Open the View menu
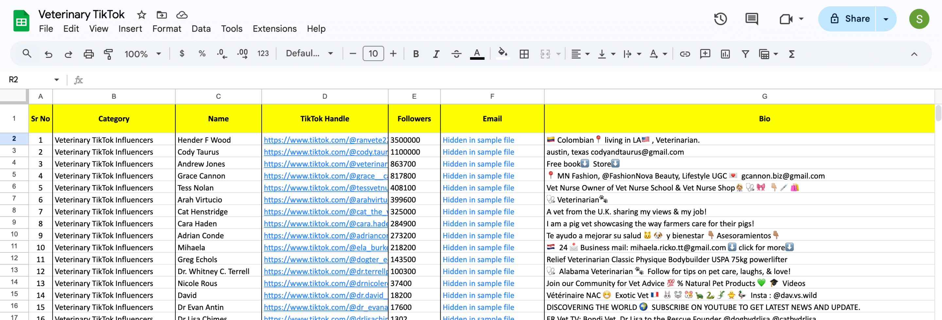 click(x=99, y=28)
